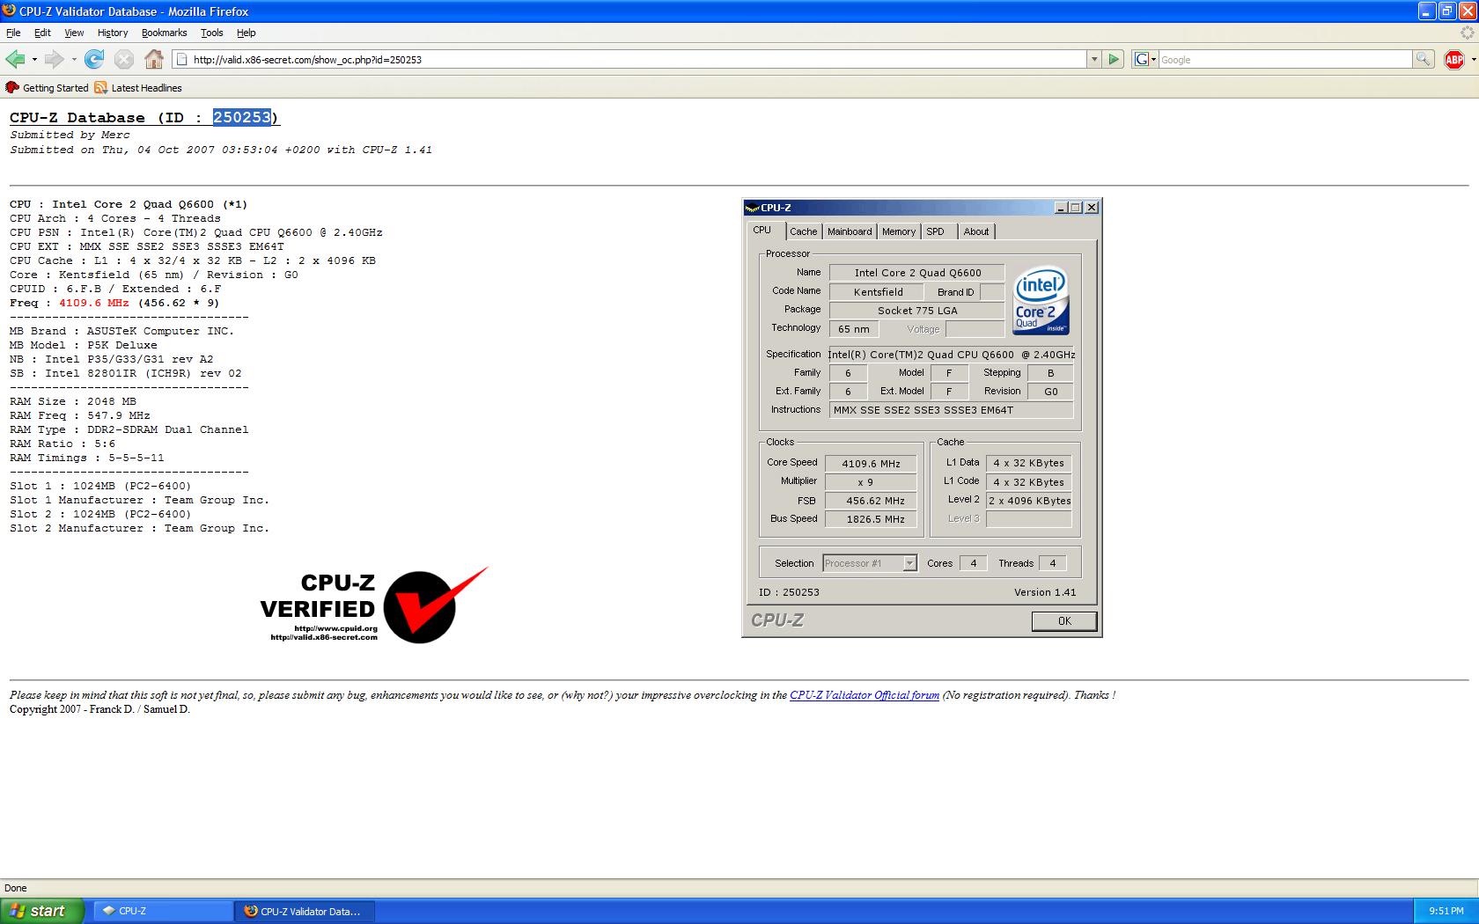The height and width of the screenshot is (924, 1479).
Task: Click the OK button in CPU-Z
Action: click(x=1064, y=621)
